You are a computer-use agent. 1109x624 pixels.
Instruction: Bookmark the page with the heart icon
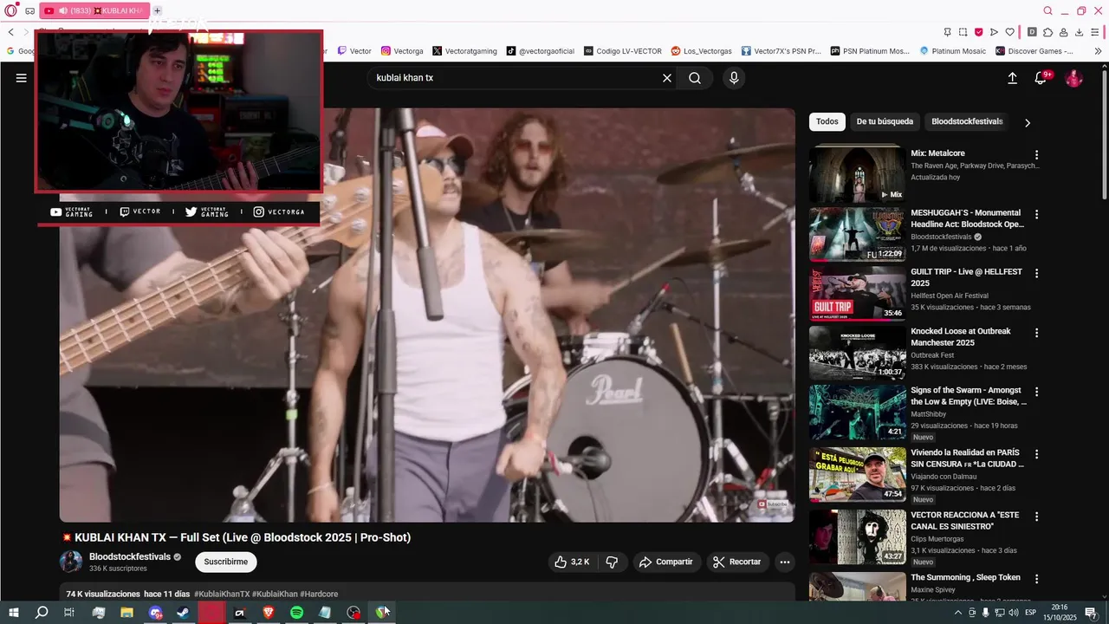(1010, 32)
